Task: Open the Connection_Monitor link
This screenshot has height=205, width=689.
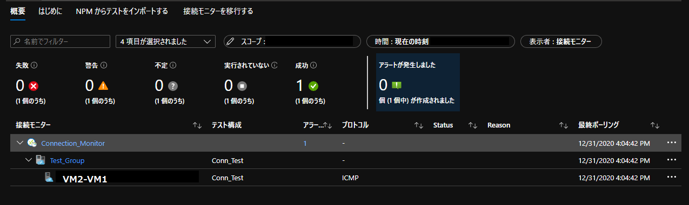Action: tap(73, 143)
